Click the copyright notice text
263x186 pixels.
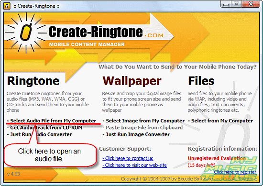(x=189, y=179)
